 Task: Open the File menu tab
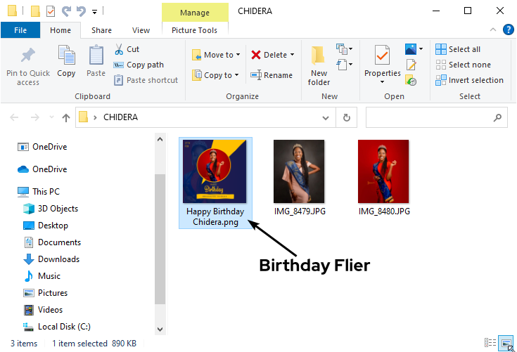click(20, 30)
